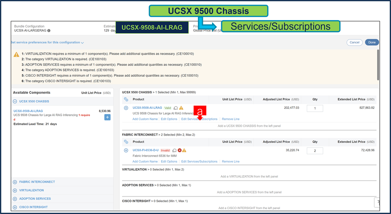Click the warning triangle for UCSX-FI-6536-D-U
This screenshot has width=391, height=214.
click(184, 150)
